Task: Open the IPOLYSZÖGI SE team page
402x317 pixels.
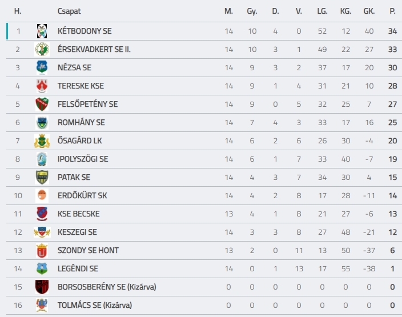Action: coord(83,159)
